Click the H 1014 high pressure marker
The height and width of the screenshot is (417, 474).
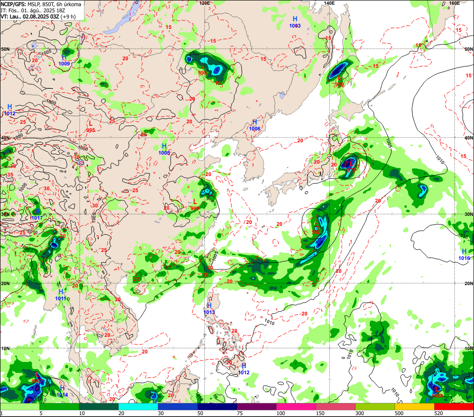(62, 391)
